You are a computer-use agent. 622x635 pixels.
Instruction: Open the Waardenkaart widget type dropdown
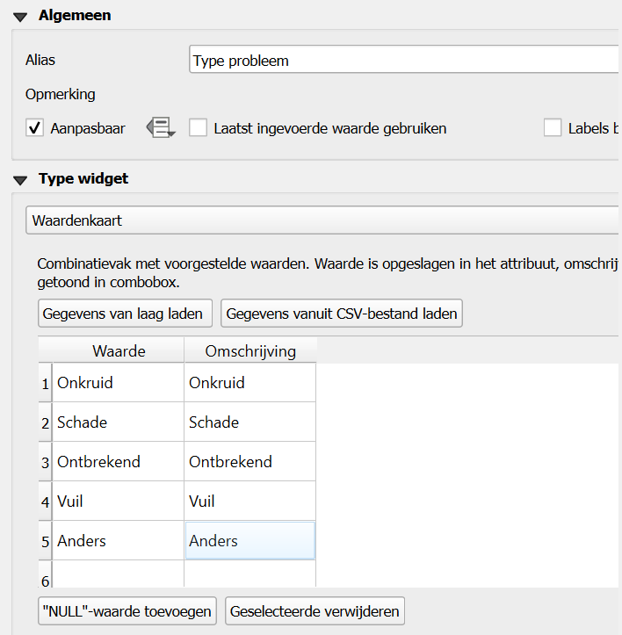[323, 220]
